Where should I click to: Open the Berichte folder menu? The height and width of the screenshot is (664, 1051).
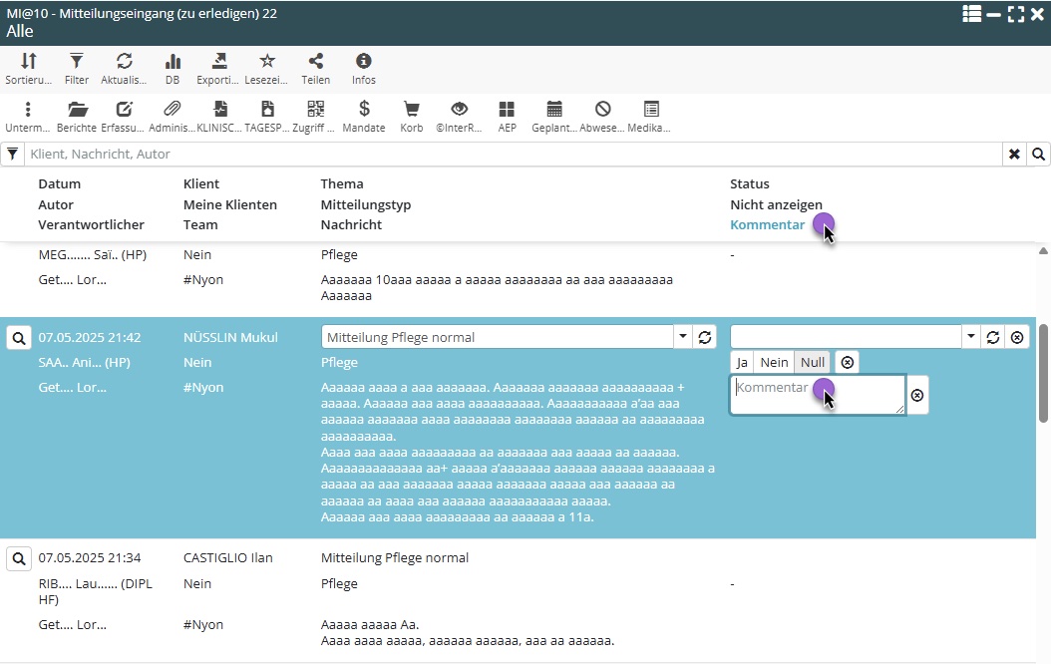click(77, 110)
